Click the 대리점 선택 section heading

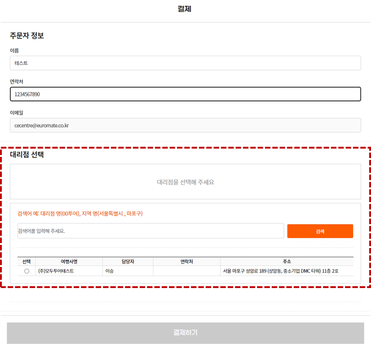(27, 154)
